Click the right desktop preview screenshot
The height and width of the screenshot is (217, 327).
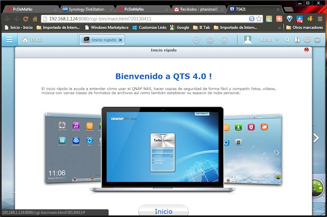pyautogui.click(x=252, y=149)
